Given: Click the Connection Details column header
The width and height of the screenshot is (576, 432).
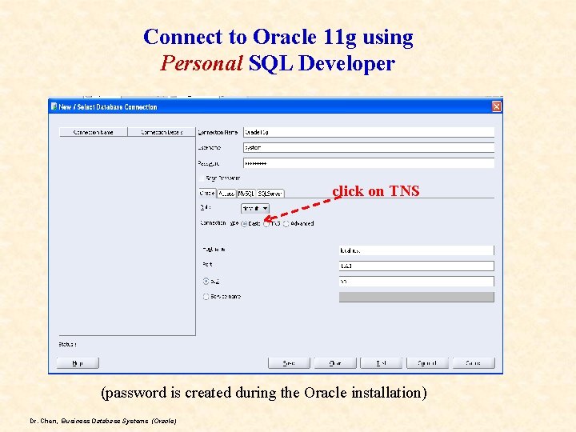Looking at the screenshot, I should pos(162,132).
